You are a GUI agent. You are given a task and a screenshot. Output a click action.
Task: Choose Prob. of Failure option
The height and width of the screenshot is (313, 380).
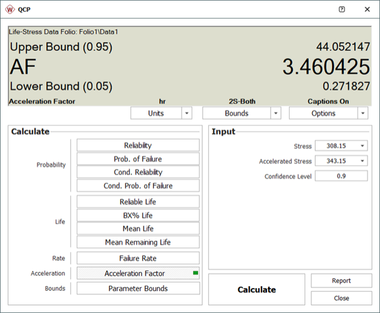[x=138, y=159]
